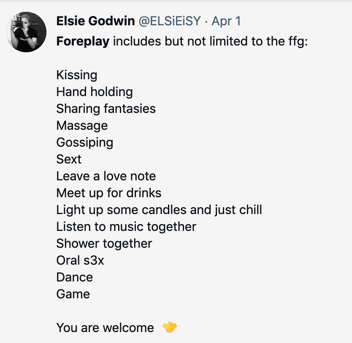Click the Meet up for drinks line
Image resolution: width=352 pixels, height=343 pixels.
point(109,193)
